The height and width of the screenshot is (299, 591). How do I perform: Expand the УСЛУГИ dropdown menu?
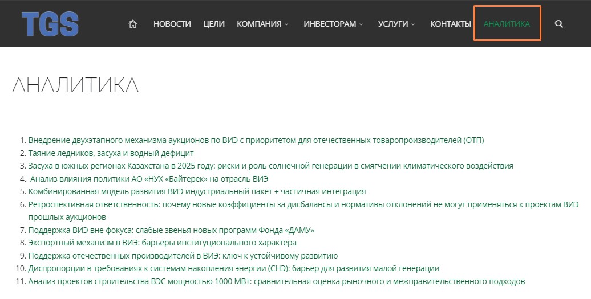tap(396, 24)
